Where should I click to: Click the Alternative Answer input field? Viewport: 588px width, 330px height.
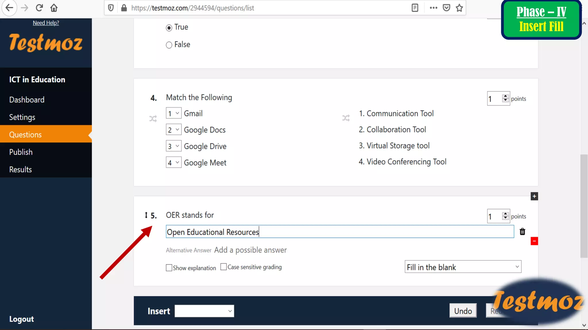click(250, 250)
